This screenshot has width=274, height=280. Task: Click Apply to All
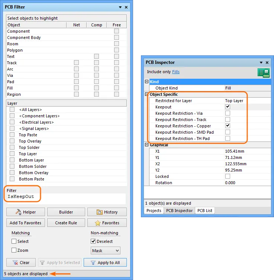(x=105, y=263)
